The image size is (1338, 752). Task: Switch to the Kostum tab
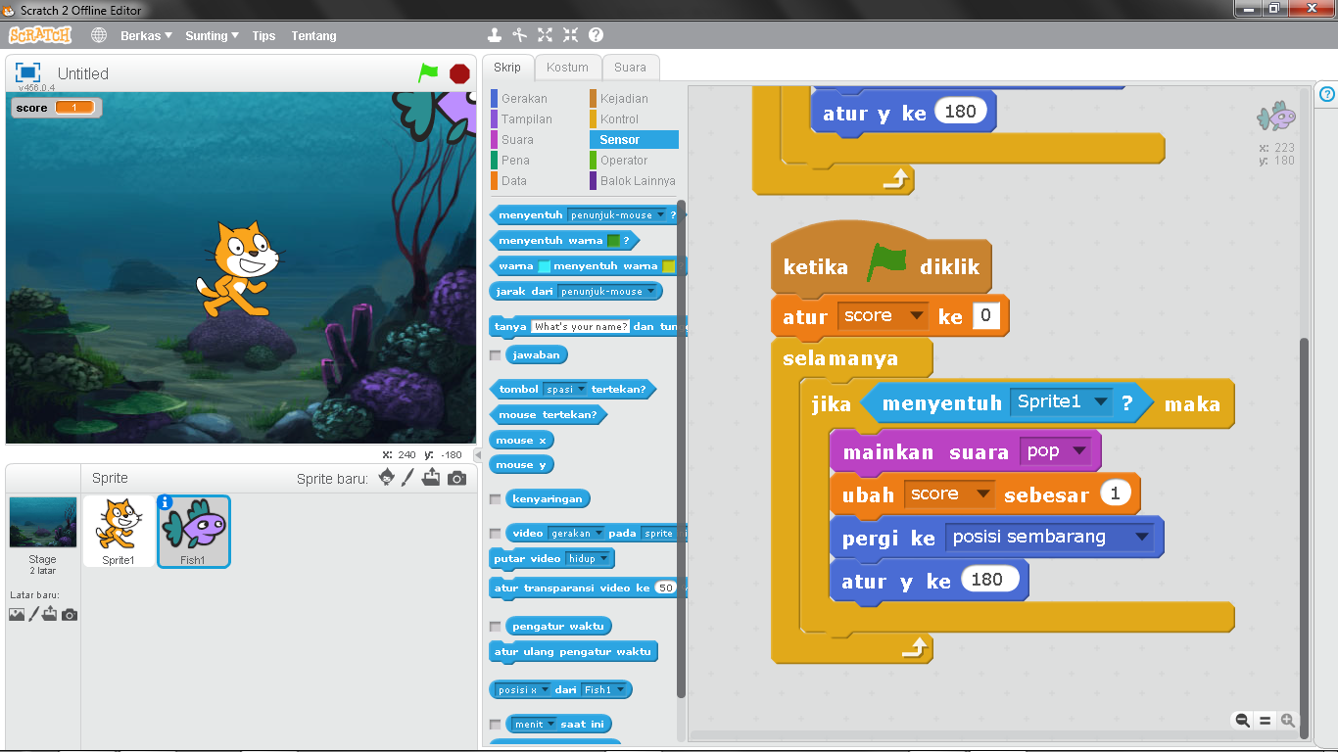(x=567, y=67)
